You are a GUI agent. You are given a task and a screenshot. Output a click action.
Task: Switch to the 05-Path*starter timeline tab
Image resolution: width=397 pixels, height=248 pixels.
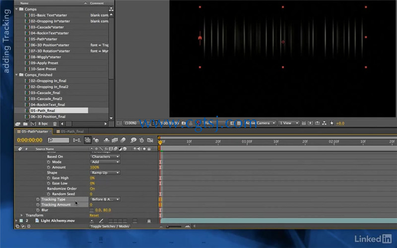click(33, 131)
